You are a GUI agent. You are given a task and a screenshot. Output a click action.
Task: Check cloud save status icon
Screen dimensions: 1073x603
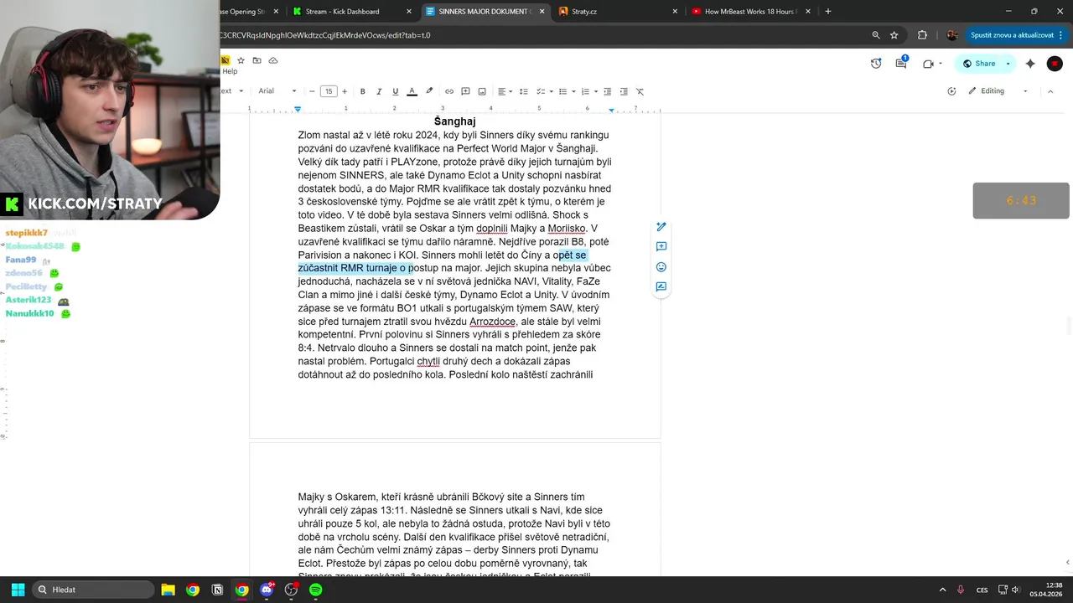coord(273,60)
